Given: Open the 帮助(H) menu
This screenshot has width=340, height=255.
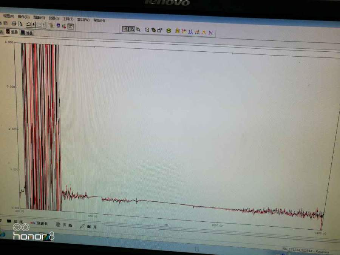Looking at the screenshot, I should pyautogui.click(x=99, y=20).
